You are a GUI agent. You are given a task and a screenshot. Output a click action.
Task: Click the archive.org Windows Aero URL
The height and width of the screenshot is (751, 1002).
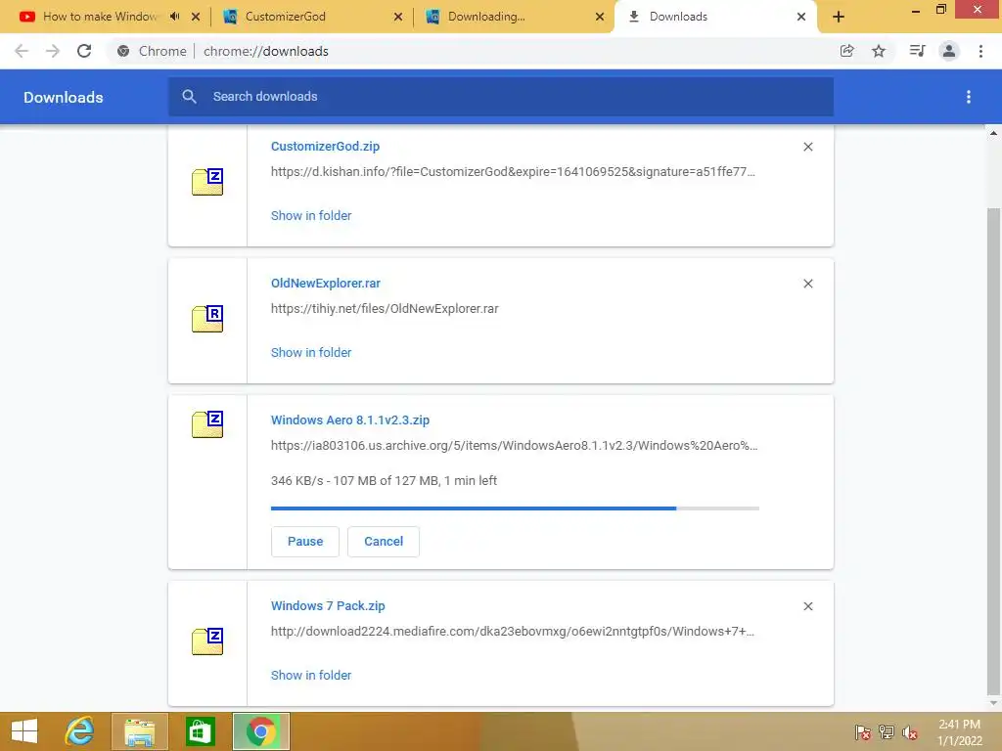click(515, 446)
